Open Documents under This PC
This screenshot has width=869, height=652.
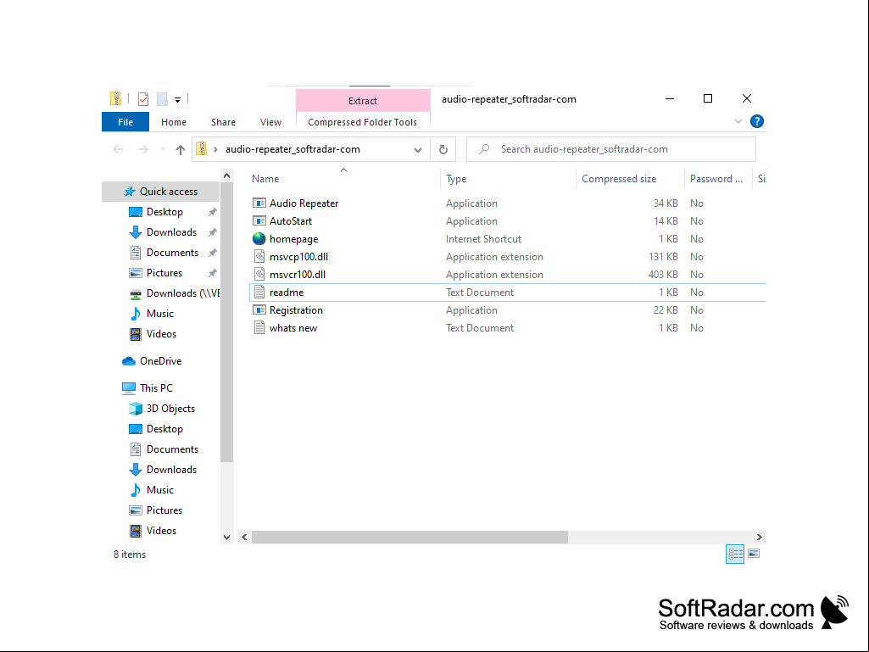tap(172, 449)
